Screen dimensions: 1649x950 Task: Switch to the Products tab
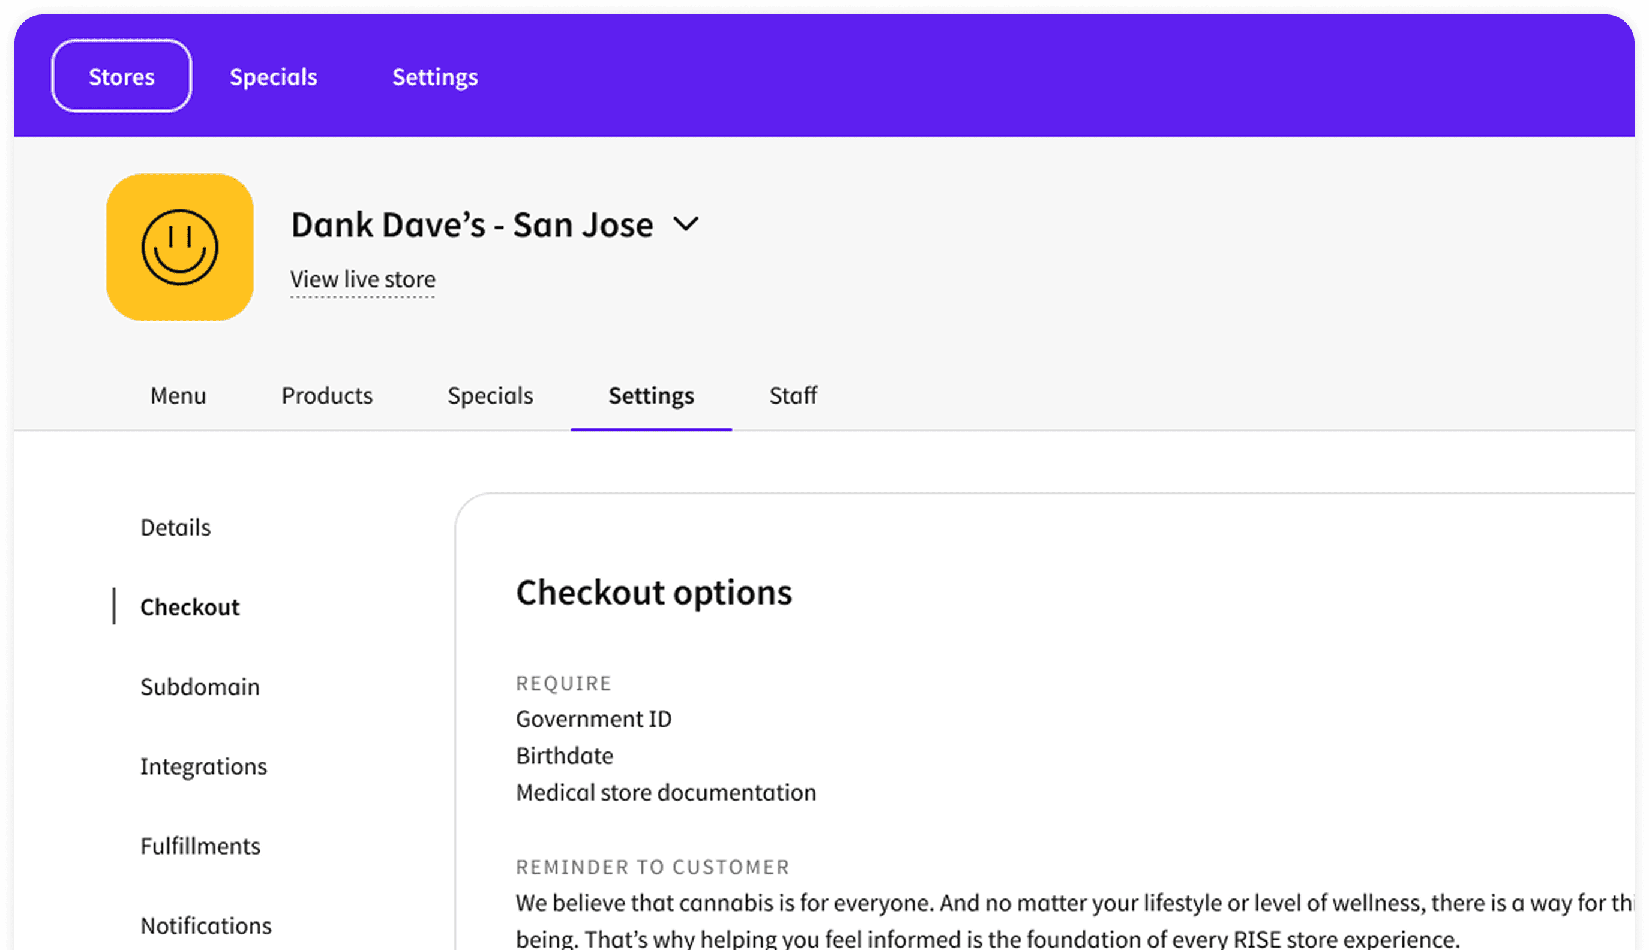point(327,395)
